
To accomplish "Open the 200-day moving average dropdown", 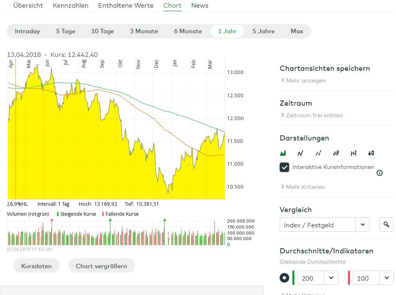I will (331, 278).
